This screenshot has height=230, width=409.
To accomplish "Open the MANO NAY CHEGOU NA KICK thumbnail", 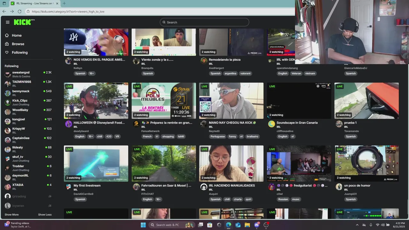I will click(231, 101).
